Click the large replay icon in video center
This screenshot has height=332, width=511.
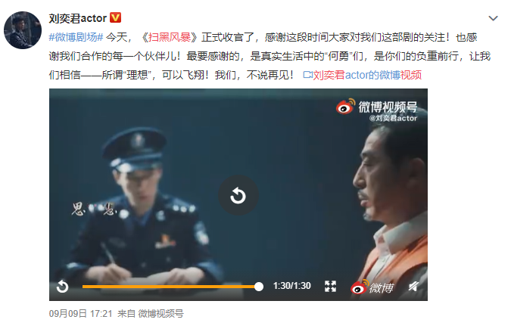coord(238,195)
